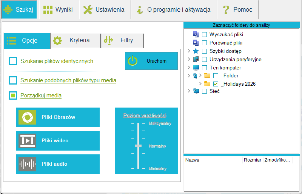302x194 pixels.
Task: Open the Ustawienia tab
Action: click(105, 10)
